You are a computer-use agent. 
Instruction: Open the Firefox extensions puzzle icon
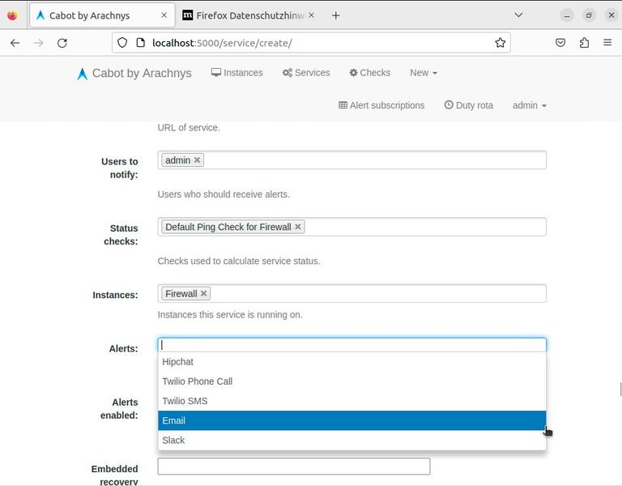tap(584, 43)
